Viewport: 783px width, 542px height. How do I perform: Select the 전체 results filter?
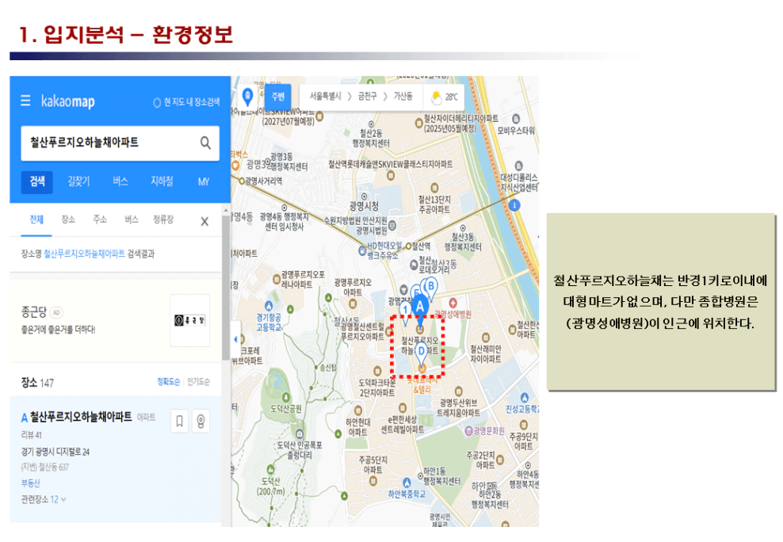tap(36, 220)
